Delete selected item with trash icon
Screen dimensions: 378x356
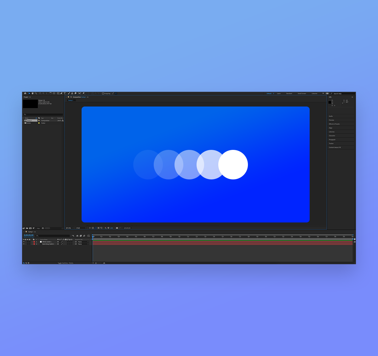[43, 228]
